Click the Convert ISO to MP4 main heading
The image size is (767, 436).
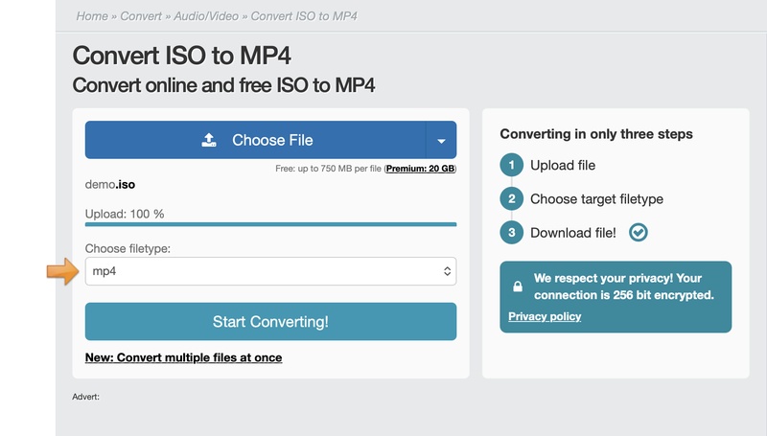182,56
